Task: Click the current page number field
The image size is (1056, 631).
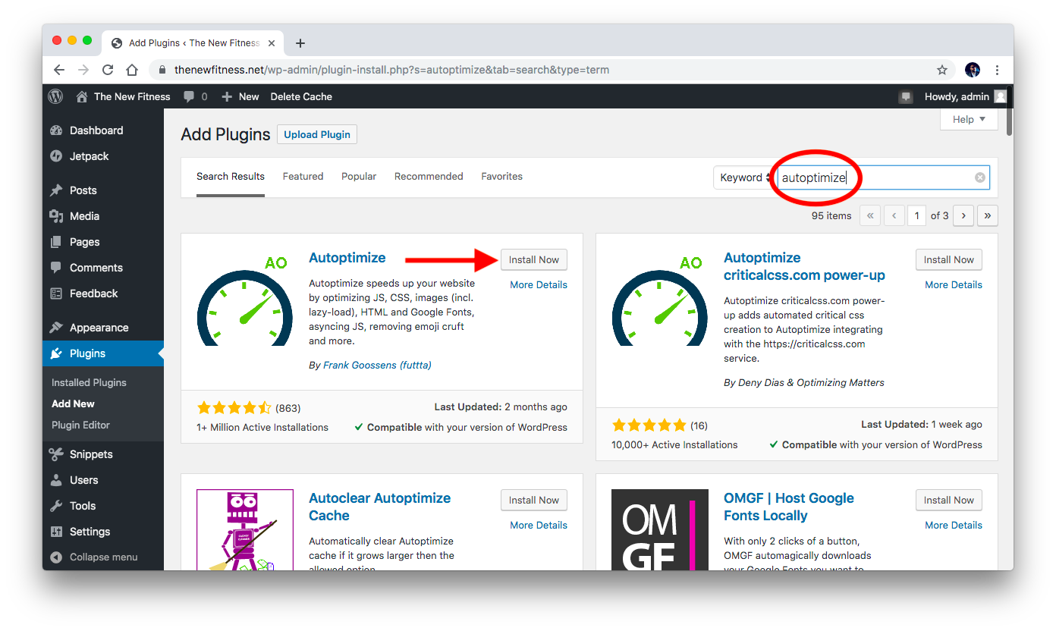Action: (917, 215)
